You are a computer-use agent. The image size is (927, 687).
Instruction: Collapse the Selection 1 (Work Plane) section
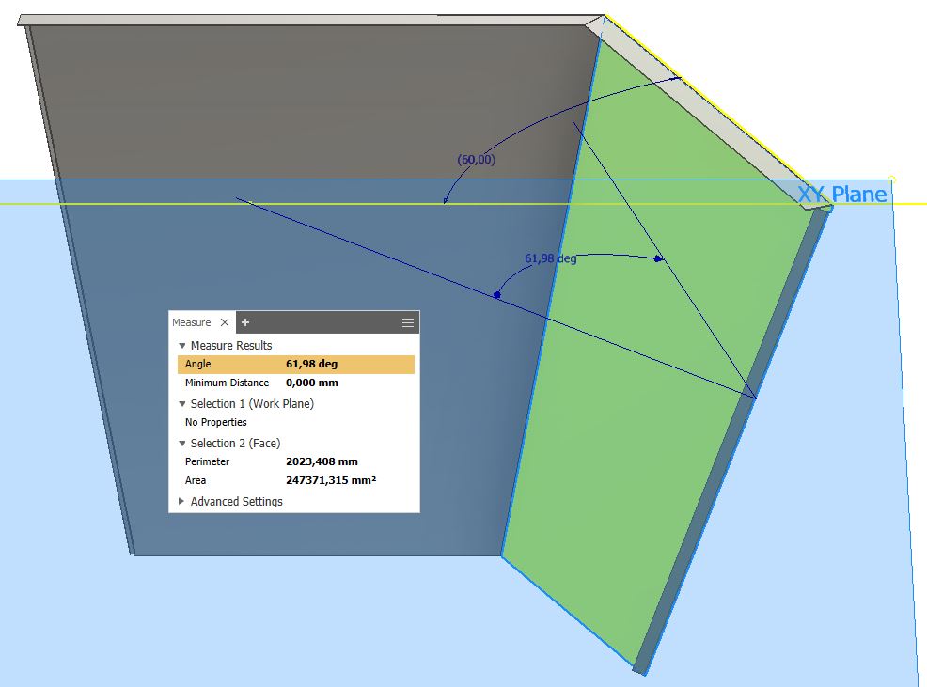pyautogui.click(x=181, y=403)
